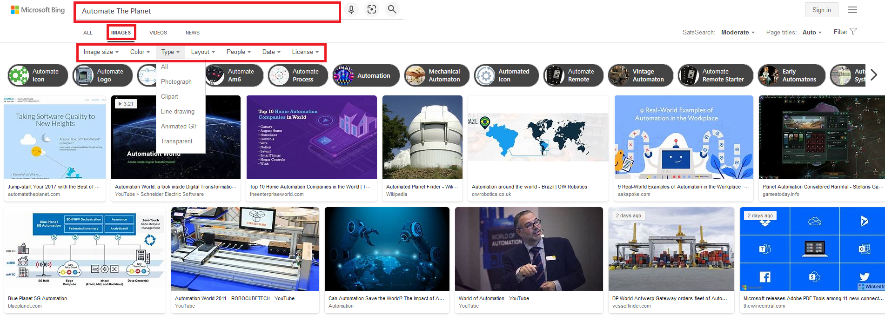Select the Automate Process suggestion chip
This screenshot has width=885, height=316.
click(298, 75)
